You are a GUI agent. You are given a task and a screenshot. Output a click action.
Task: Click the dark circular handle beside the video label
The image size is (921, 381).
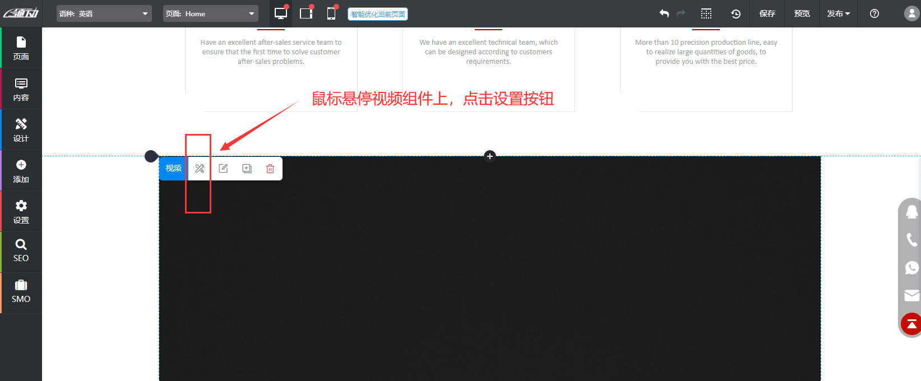point(151,156)
